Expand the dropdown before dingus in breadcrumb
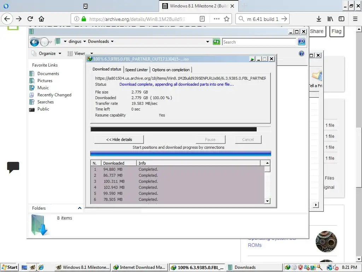 (x=65, y=41)
